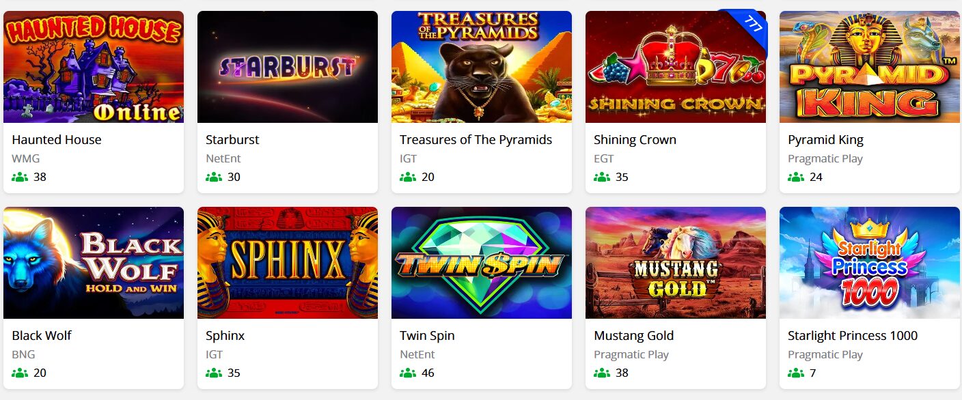This screenshot has height=400, width=962.
Task: Click the Mustang Gold title link
Action: pos(634,336)
